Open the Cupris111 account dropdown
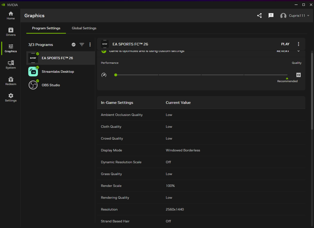This screenshot has width=314, height=228. [295, 16]
